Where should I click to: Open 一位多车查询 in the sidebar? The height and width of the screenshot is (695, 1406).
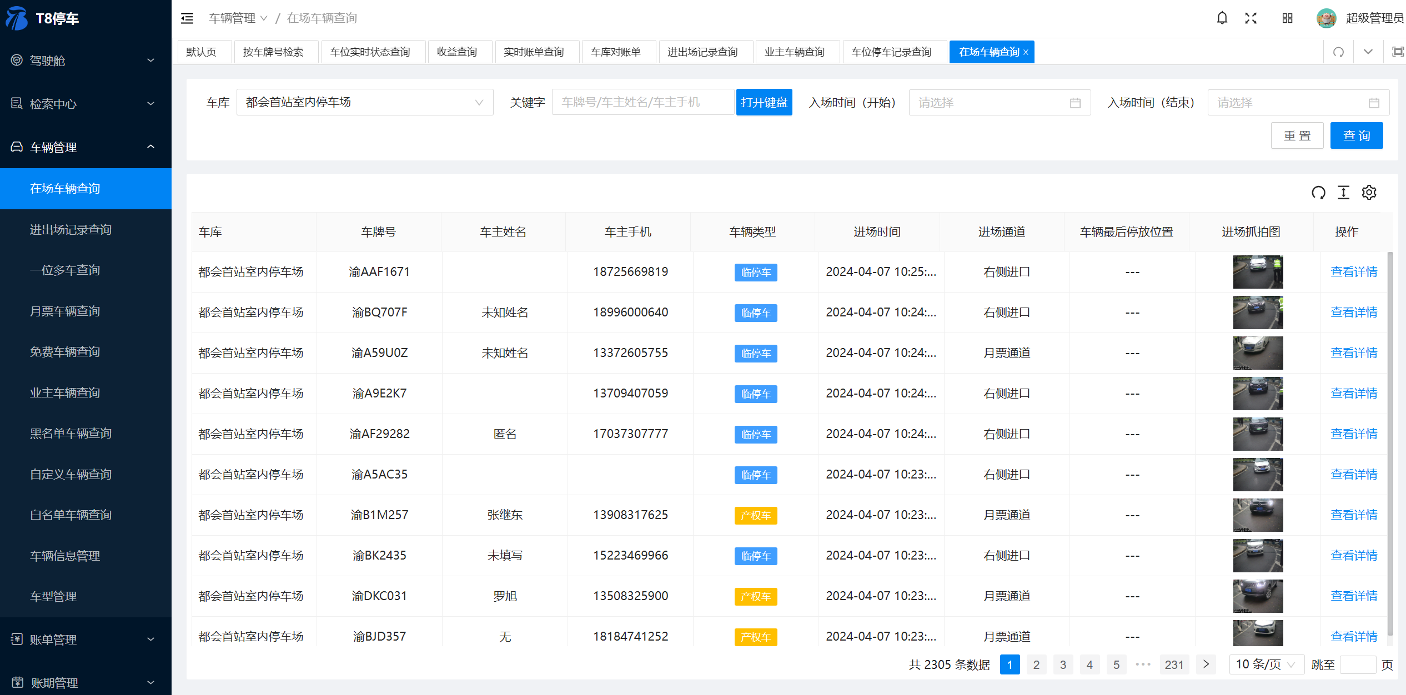coord(86,270)
